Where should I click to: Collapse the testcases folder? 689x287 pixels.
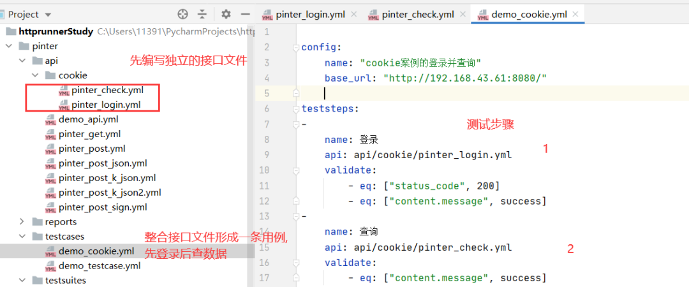(22, 237)
